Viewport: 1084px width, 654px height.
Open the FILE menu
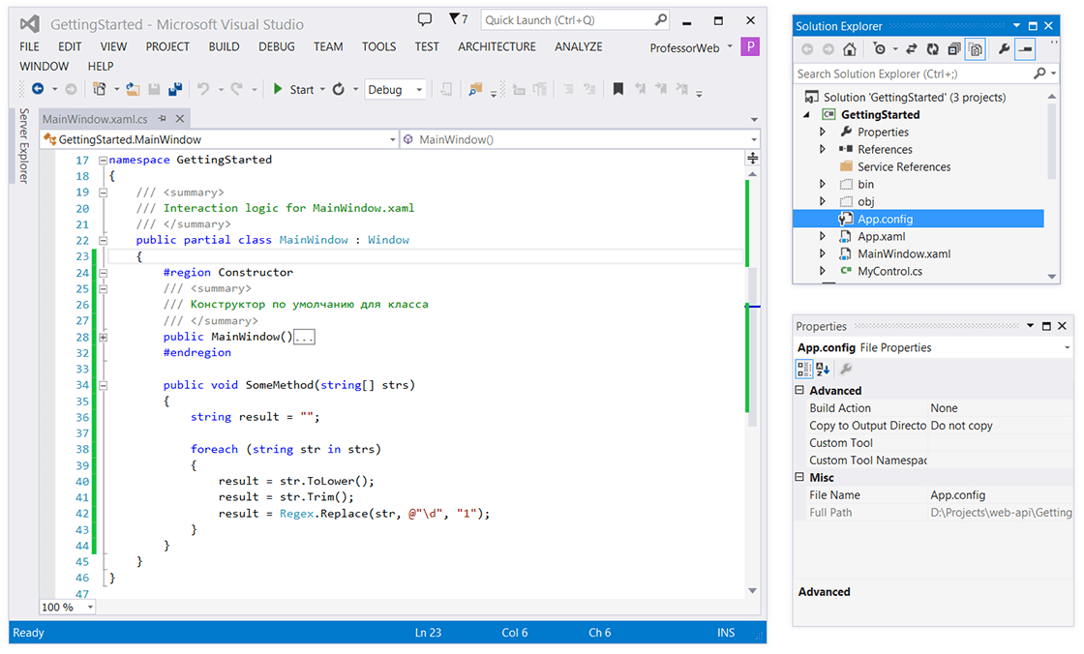tap(29, 46)
